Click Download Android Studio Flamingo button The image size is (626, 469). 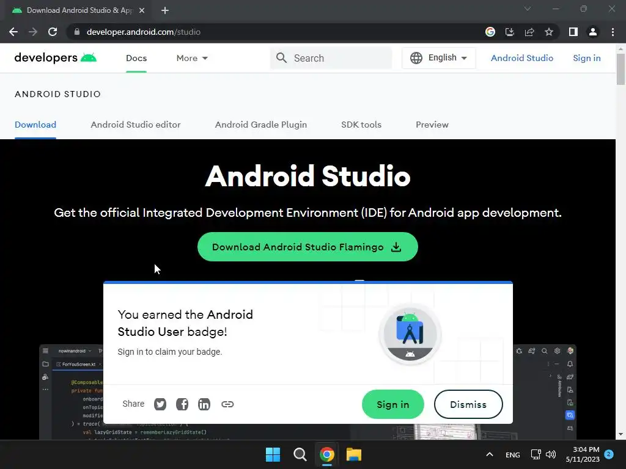point(307,247)
